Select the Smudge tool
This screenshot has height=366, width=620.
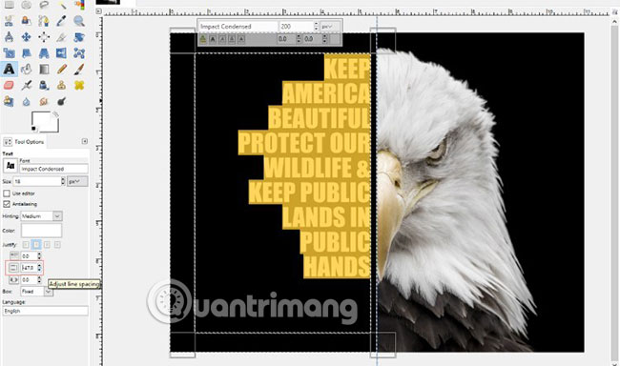pyautogui.click(x=44, y=101)
